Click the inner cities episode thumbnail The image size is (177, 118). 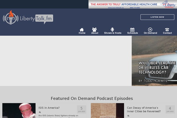(107, 110)
